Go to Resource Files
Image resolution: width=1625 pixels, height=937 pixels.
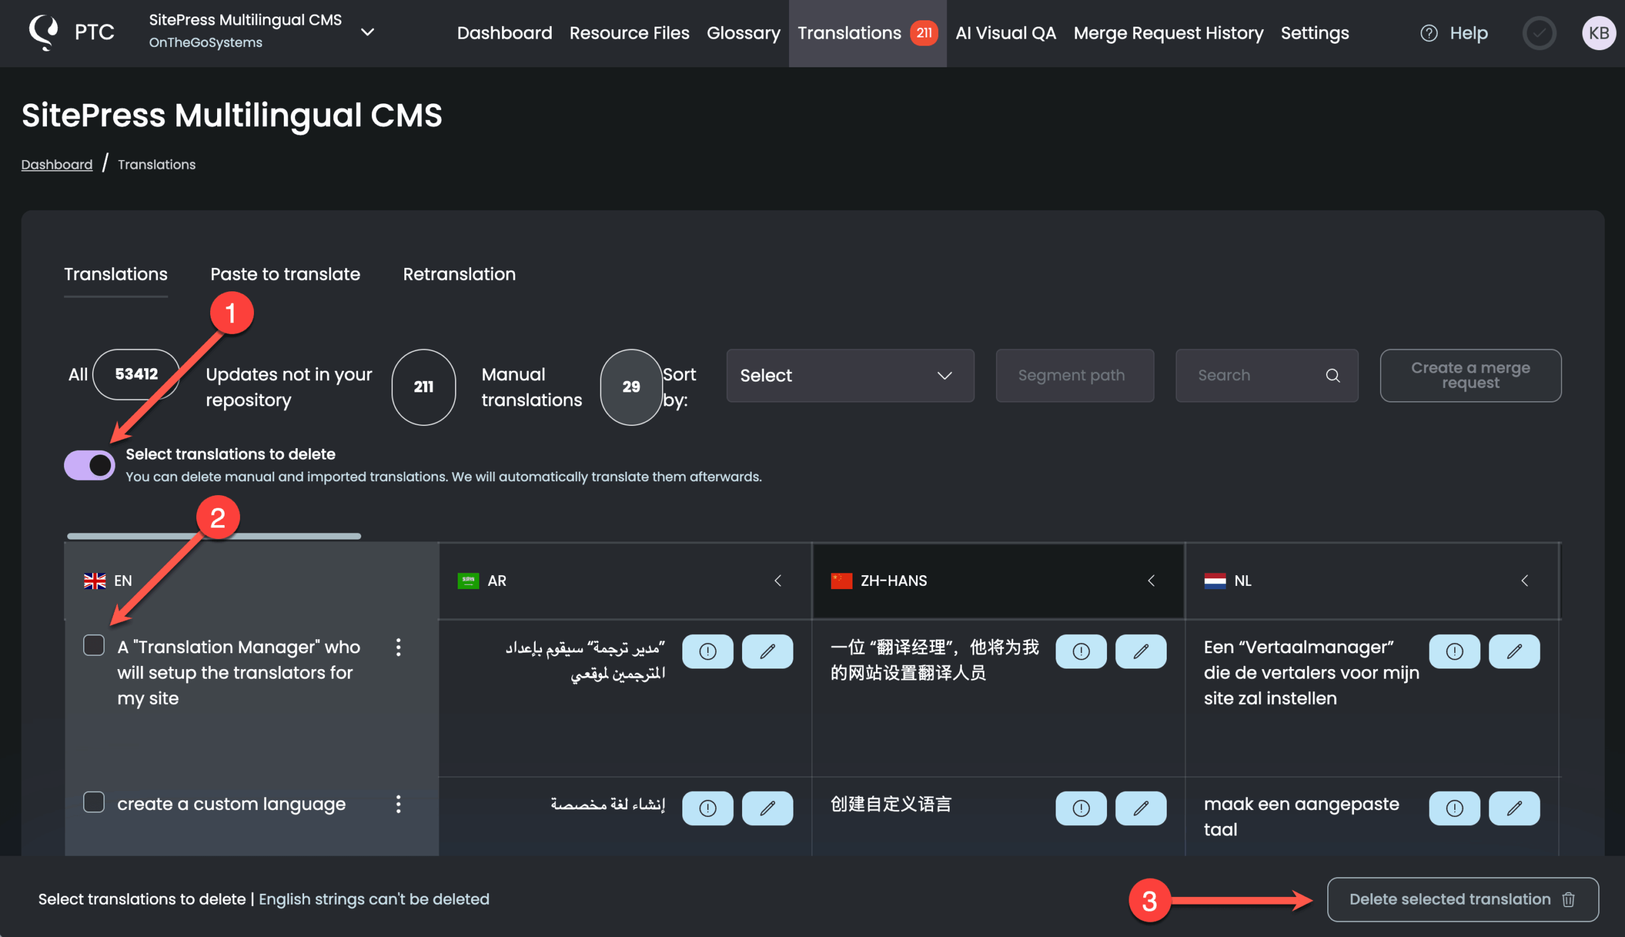pos(629,33)
